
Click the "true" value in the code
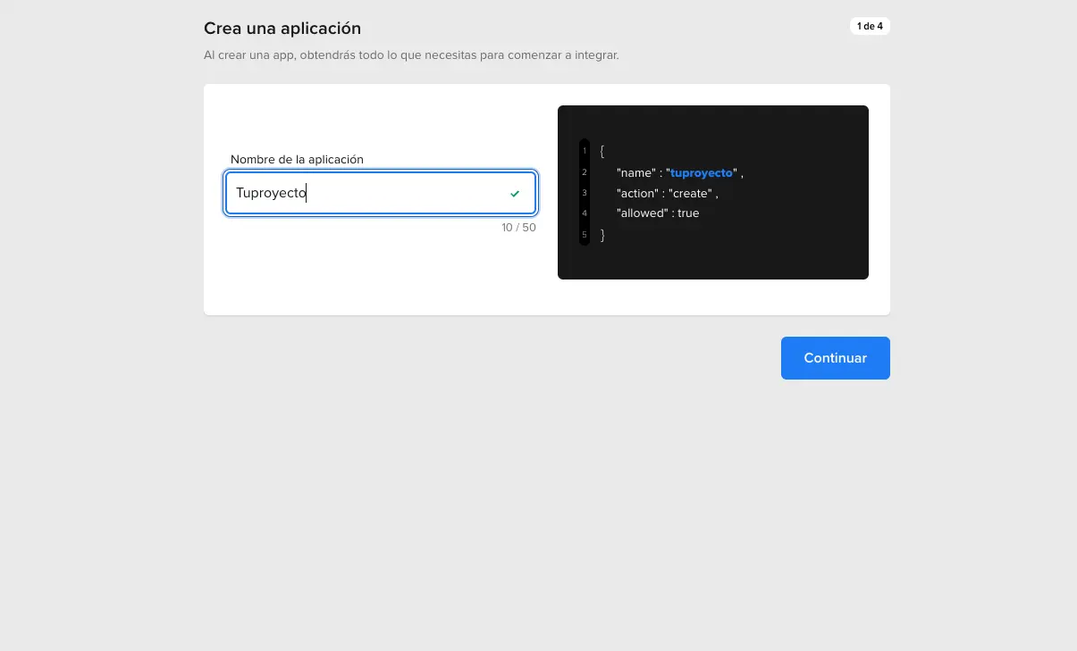(x=688, y=213)
